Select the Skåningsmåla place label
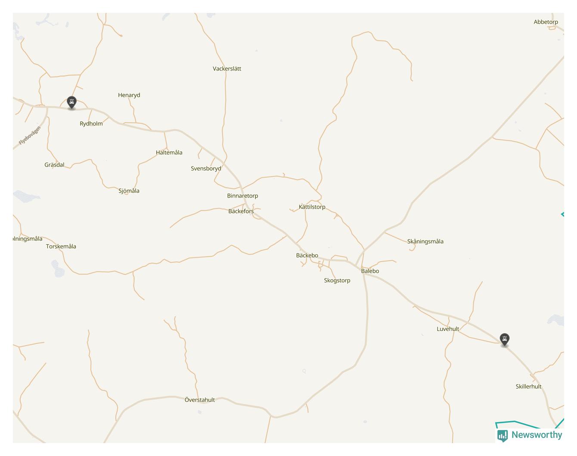Image resolution: width=577 pixels, height=456 pixels. [425, 242]
